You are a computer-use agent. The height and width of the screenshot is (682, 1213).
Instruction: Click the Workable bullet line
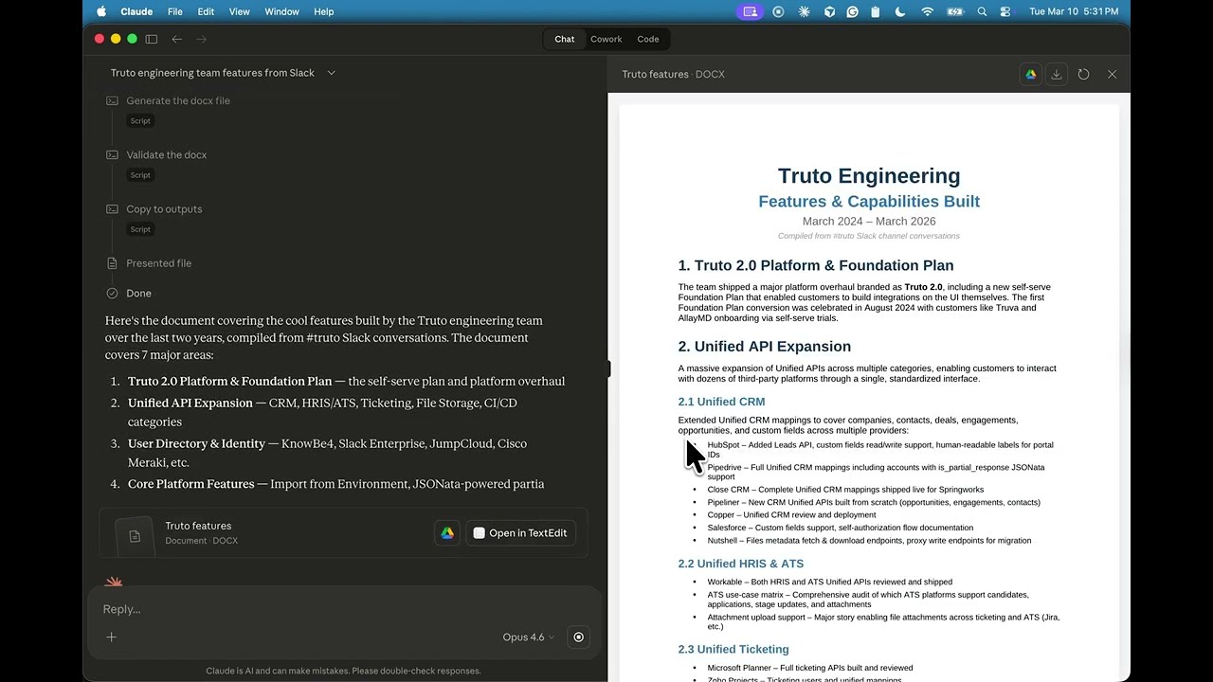click(x=829, y=582)
